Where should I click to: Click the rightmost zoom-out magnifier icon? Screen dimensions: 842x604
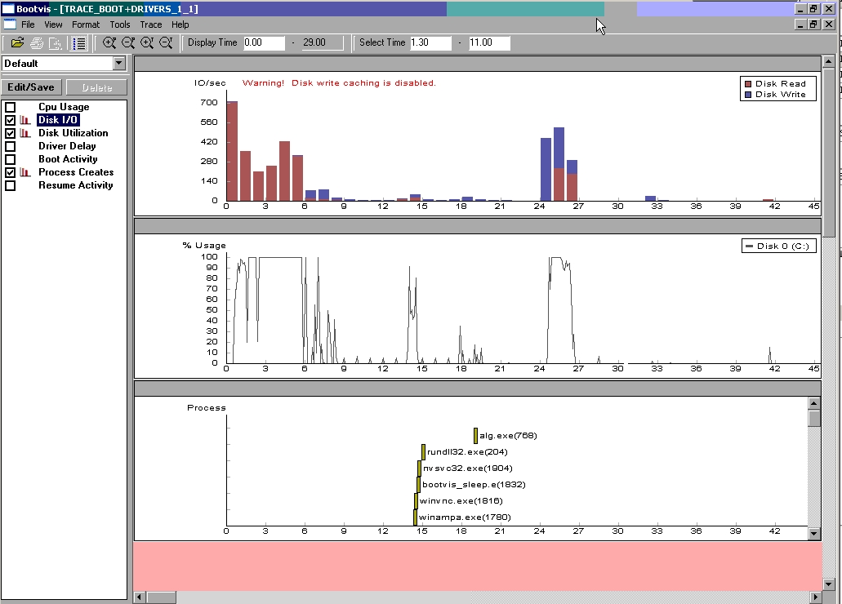tap(166, 43)
